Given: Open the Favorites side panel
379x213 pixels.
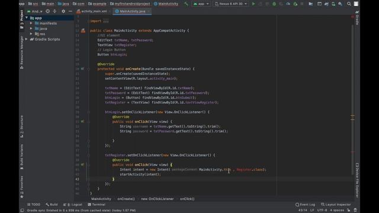Looking at the screenshot, I should 22,187.
